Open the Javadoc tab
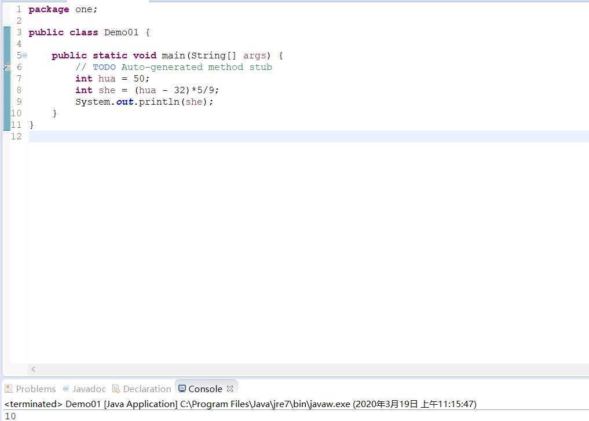The width and height of the screenshot is (589, 421). (84, 389)
